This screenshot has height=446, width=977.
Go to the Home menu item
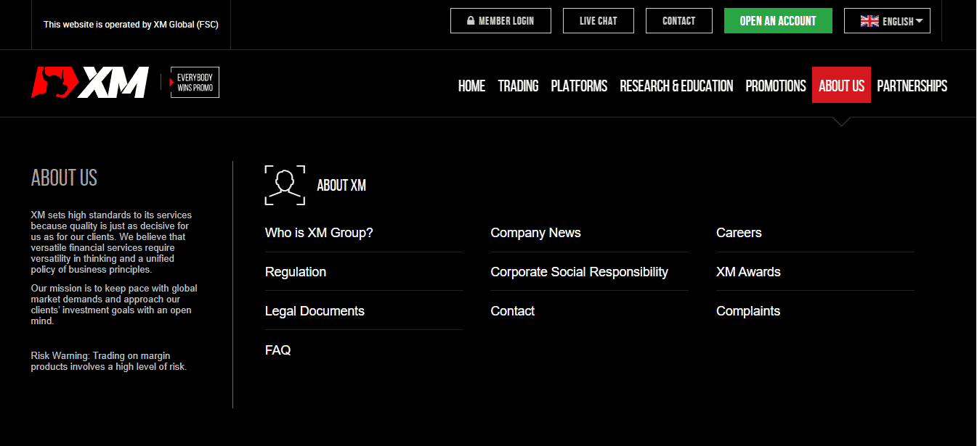pyautogui.click(x=471, y=86)
